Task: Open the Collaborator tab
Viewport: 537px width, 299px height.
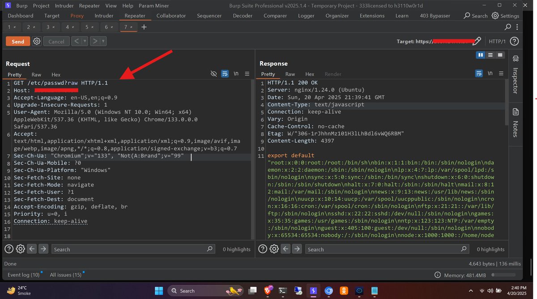Action: pyautogui.click(x=171, y=16)
